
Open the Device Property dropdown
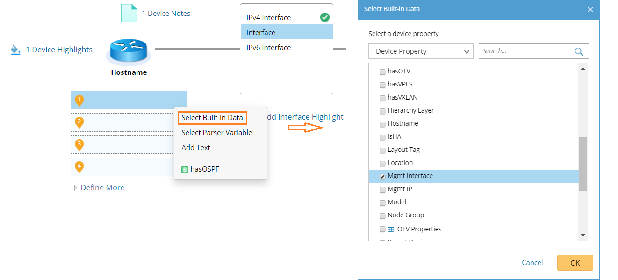point(421,51)
